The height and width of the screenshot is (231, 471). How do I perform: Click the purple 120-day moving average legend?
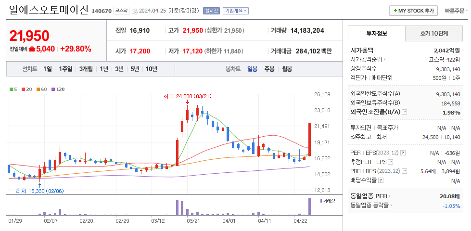pyautogui.click(x=58, y=89)
